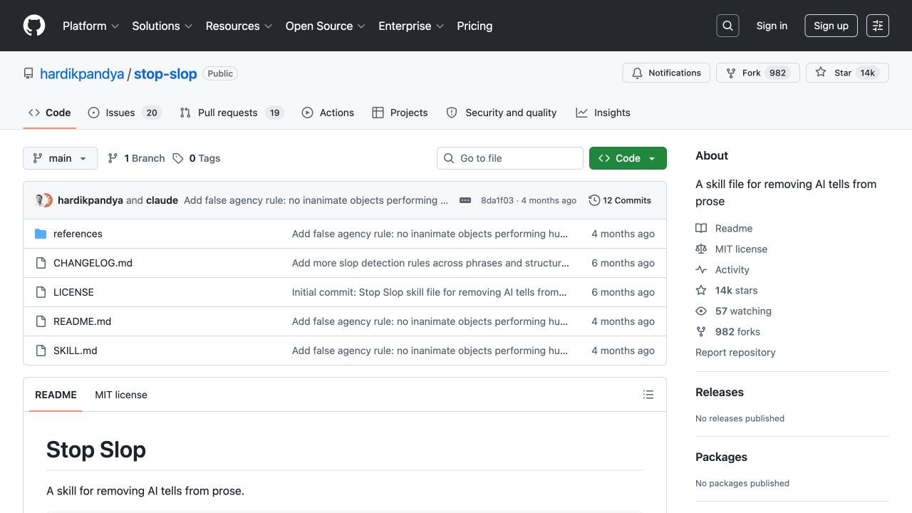View 0 Tags link
The height and width of the screenshot is (513, 912).
tap(197, 158)
